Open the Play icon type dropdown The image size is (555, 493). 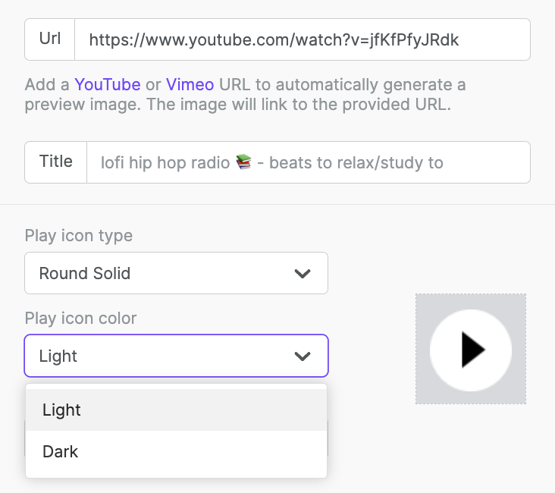click(x=176, y=273)
